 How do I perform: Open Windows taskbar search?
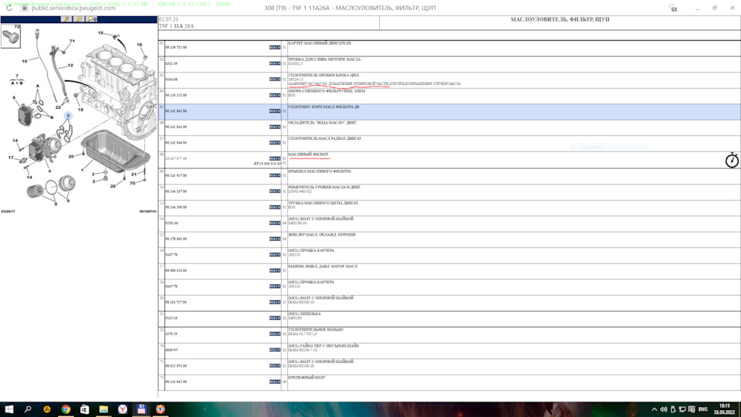click(28, 409)
